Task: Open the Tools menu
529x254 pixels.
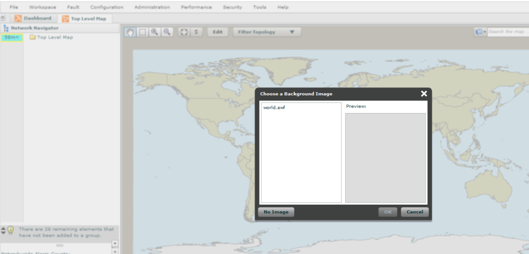Action: pyautogui.click(x=260, y=7)
